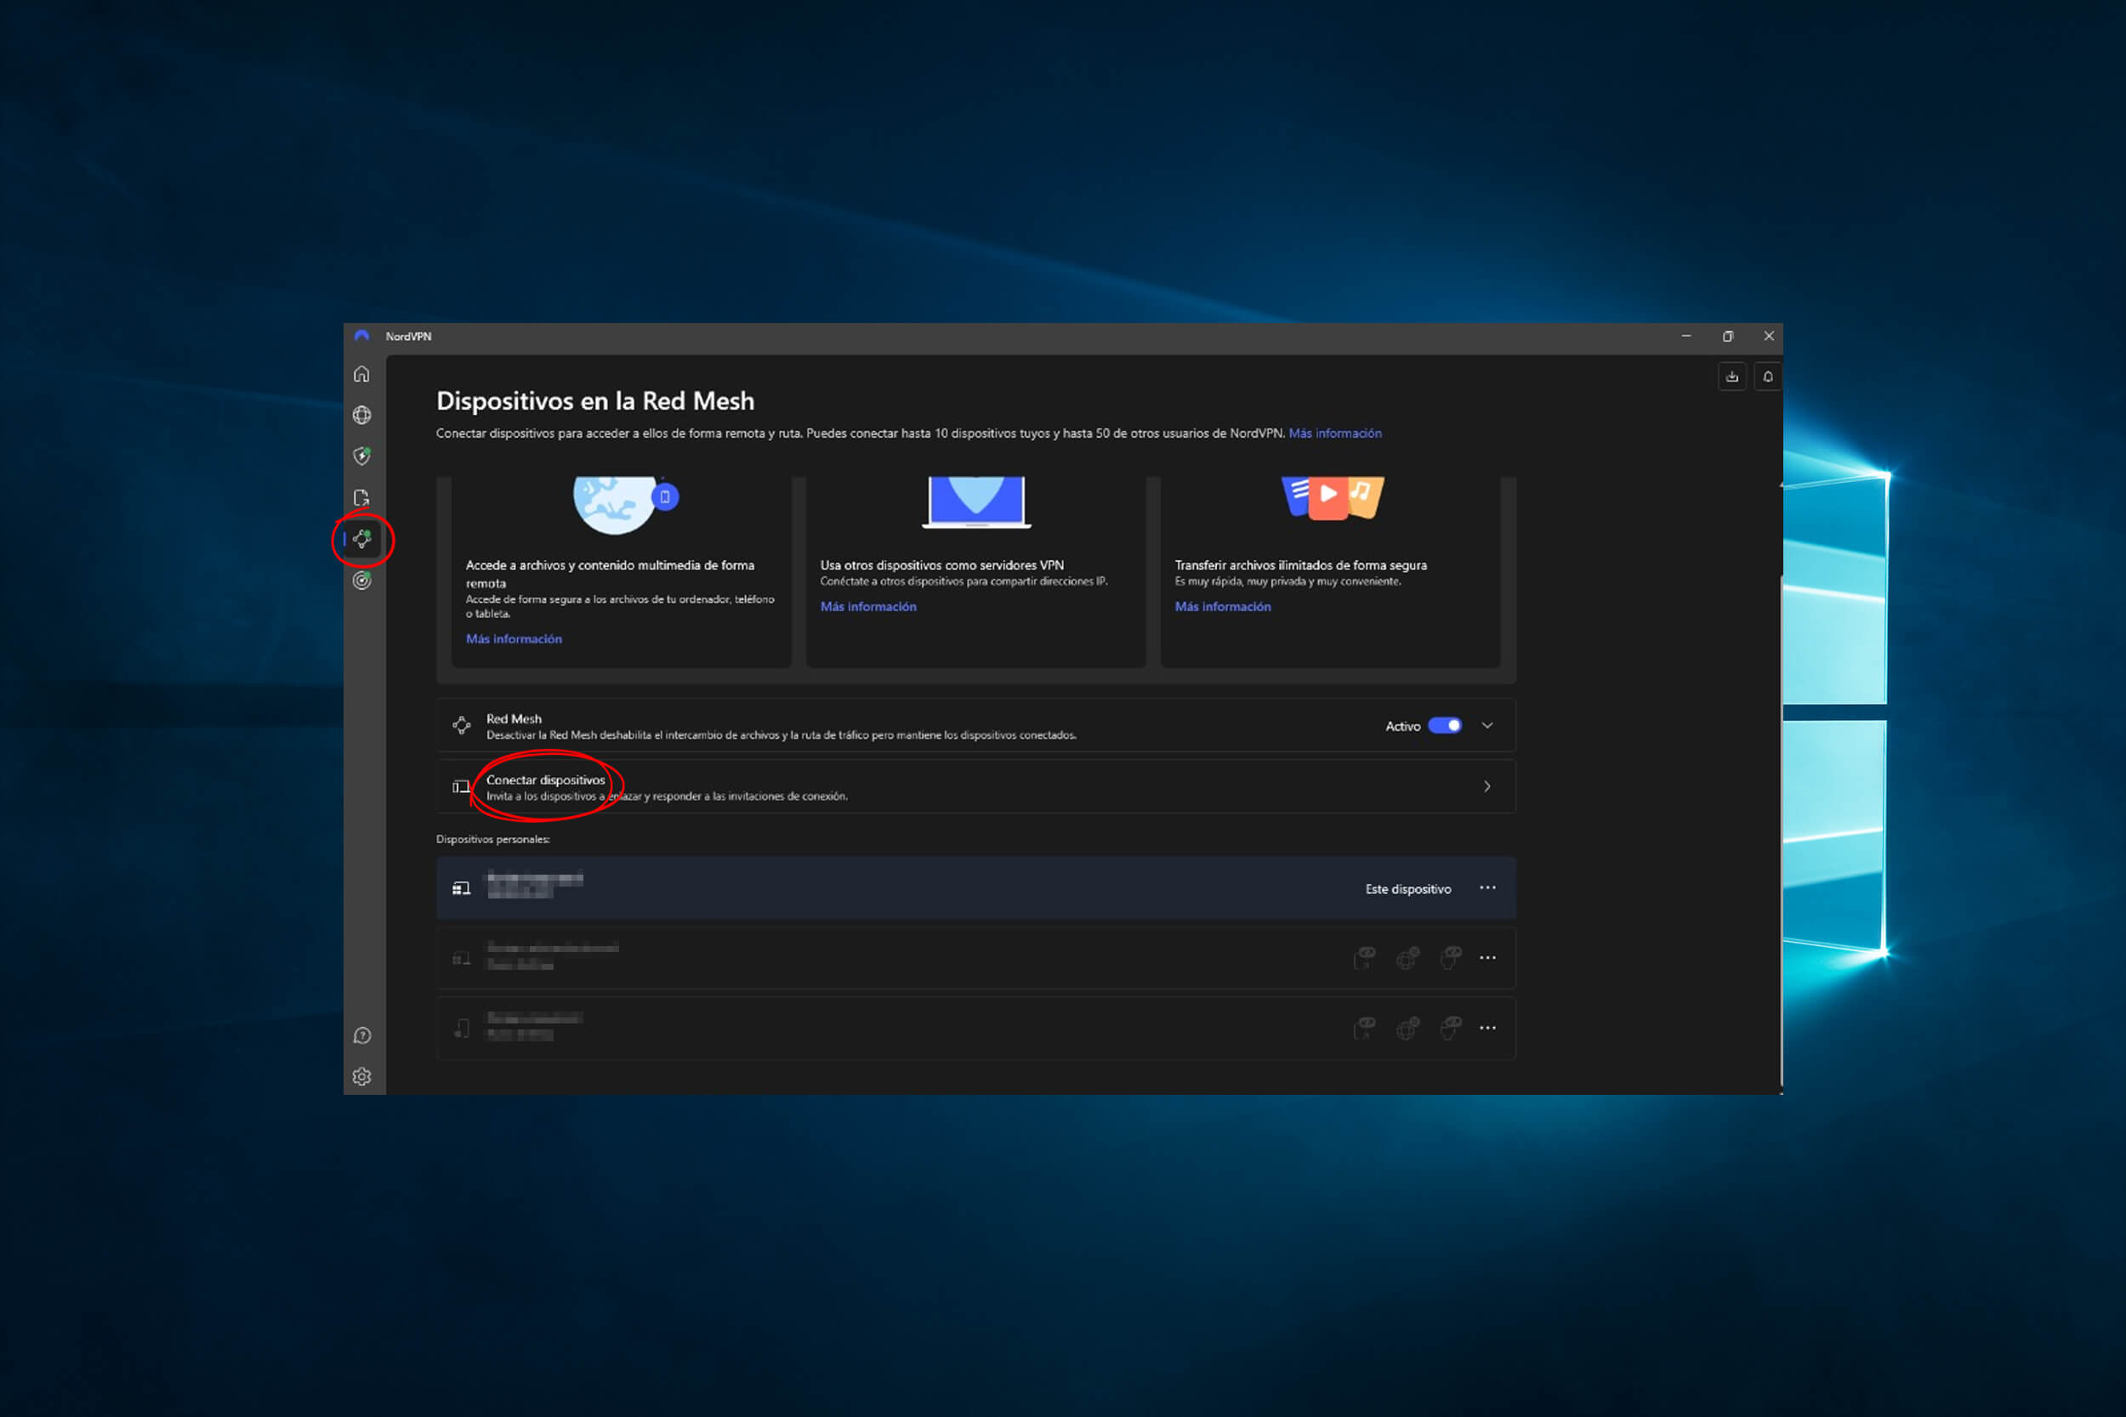Click the NordVPN logo in title bar
2126x1417 pixels.
(x=361, y=336)
